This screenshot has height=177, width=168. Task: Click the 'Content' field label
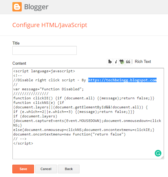(19, 63)
